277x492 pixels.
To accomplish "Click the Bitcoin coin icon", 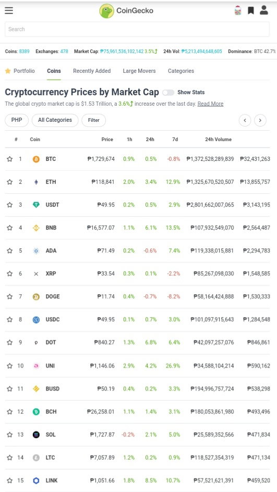I will point(36,159).
